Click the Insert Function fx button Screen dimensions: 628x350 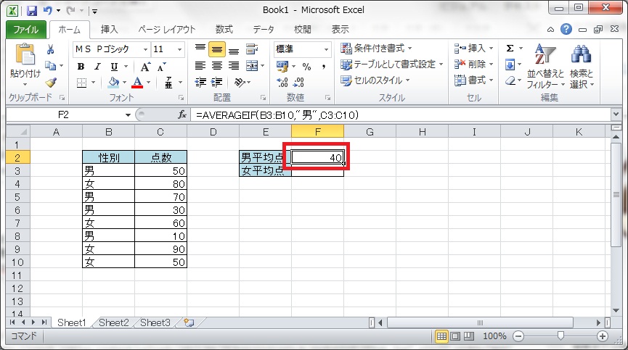tap(182, 115)
